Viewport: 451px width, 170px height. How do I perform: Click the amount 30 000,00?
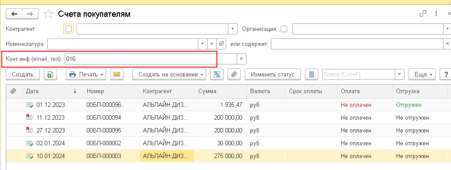point(230,143)
